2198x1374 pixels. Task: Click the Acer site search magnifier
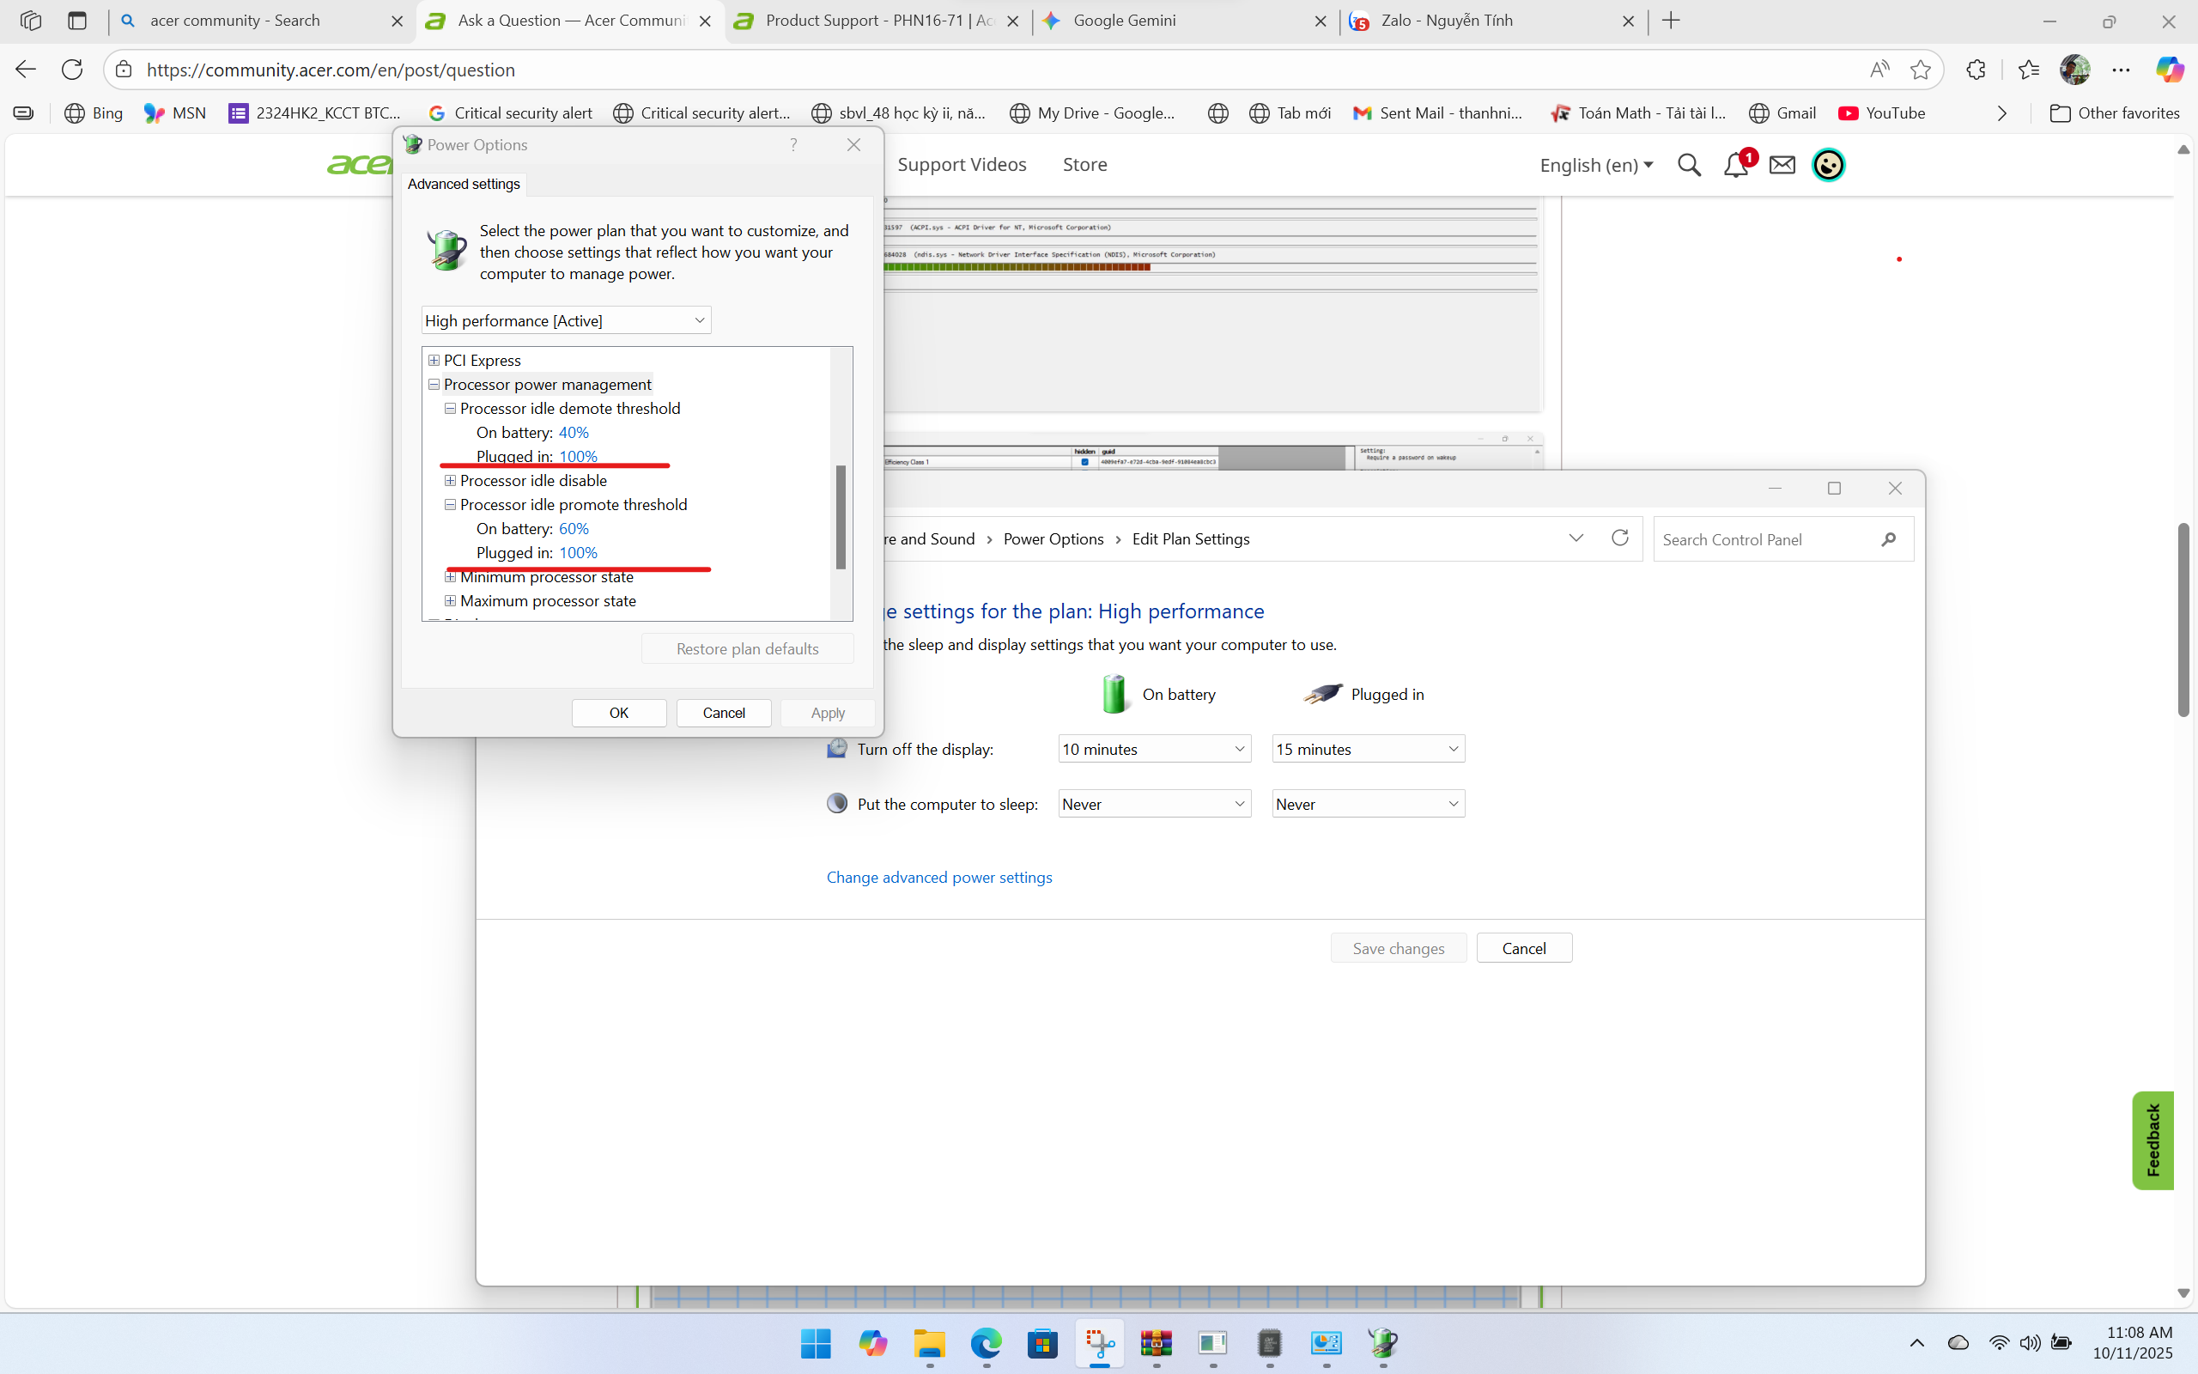click(1689, 166)
